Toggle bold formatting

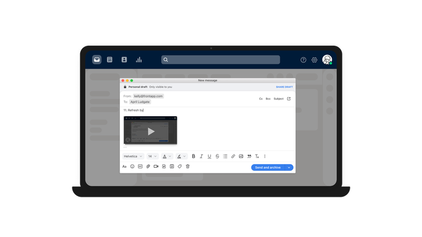[x=194, y=156]
